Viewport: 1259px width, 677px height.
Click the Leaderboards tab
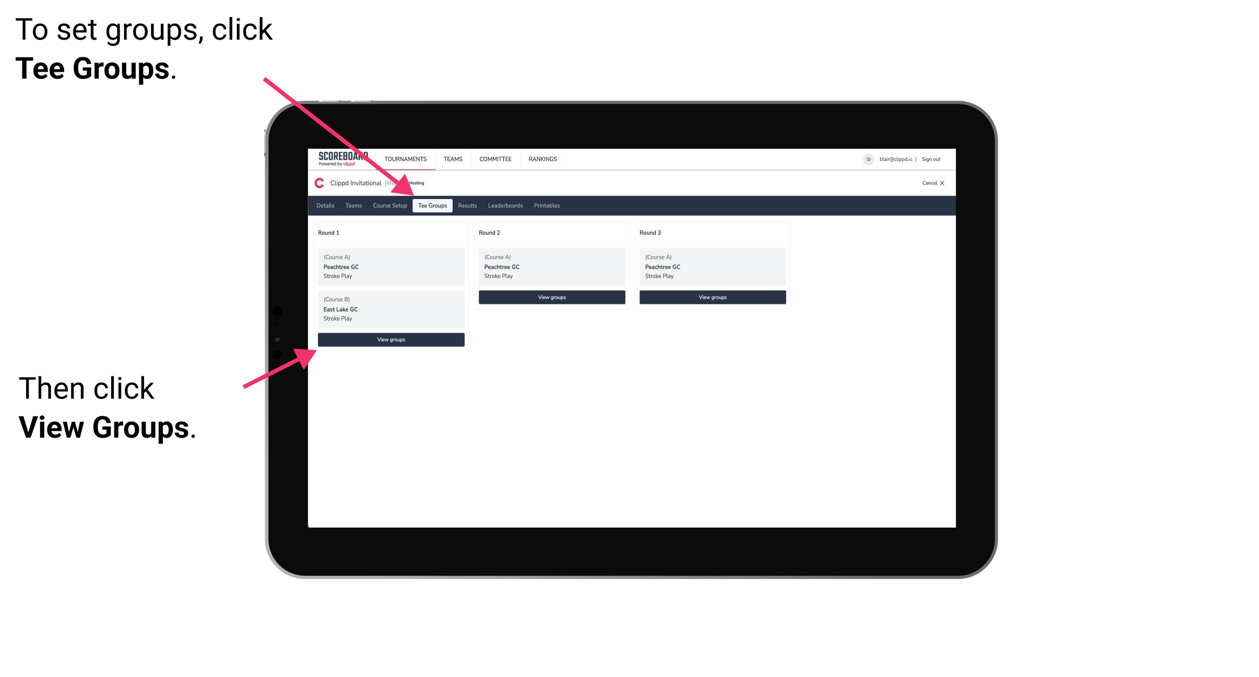tap(505, 206)
